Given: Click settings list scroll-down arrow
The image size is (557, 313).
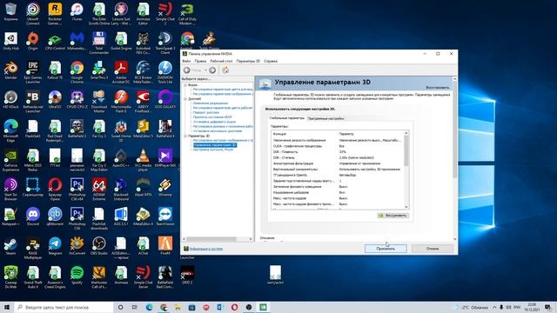Looking at the screenshot, I should click(x=406, y=207).
